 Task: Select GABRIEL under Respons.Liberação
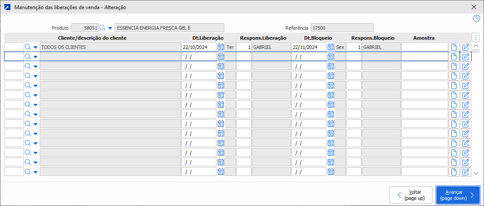click(271, 47)
